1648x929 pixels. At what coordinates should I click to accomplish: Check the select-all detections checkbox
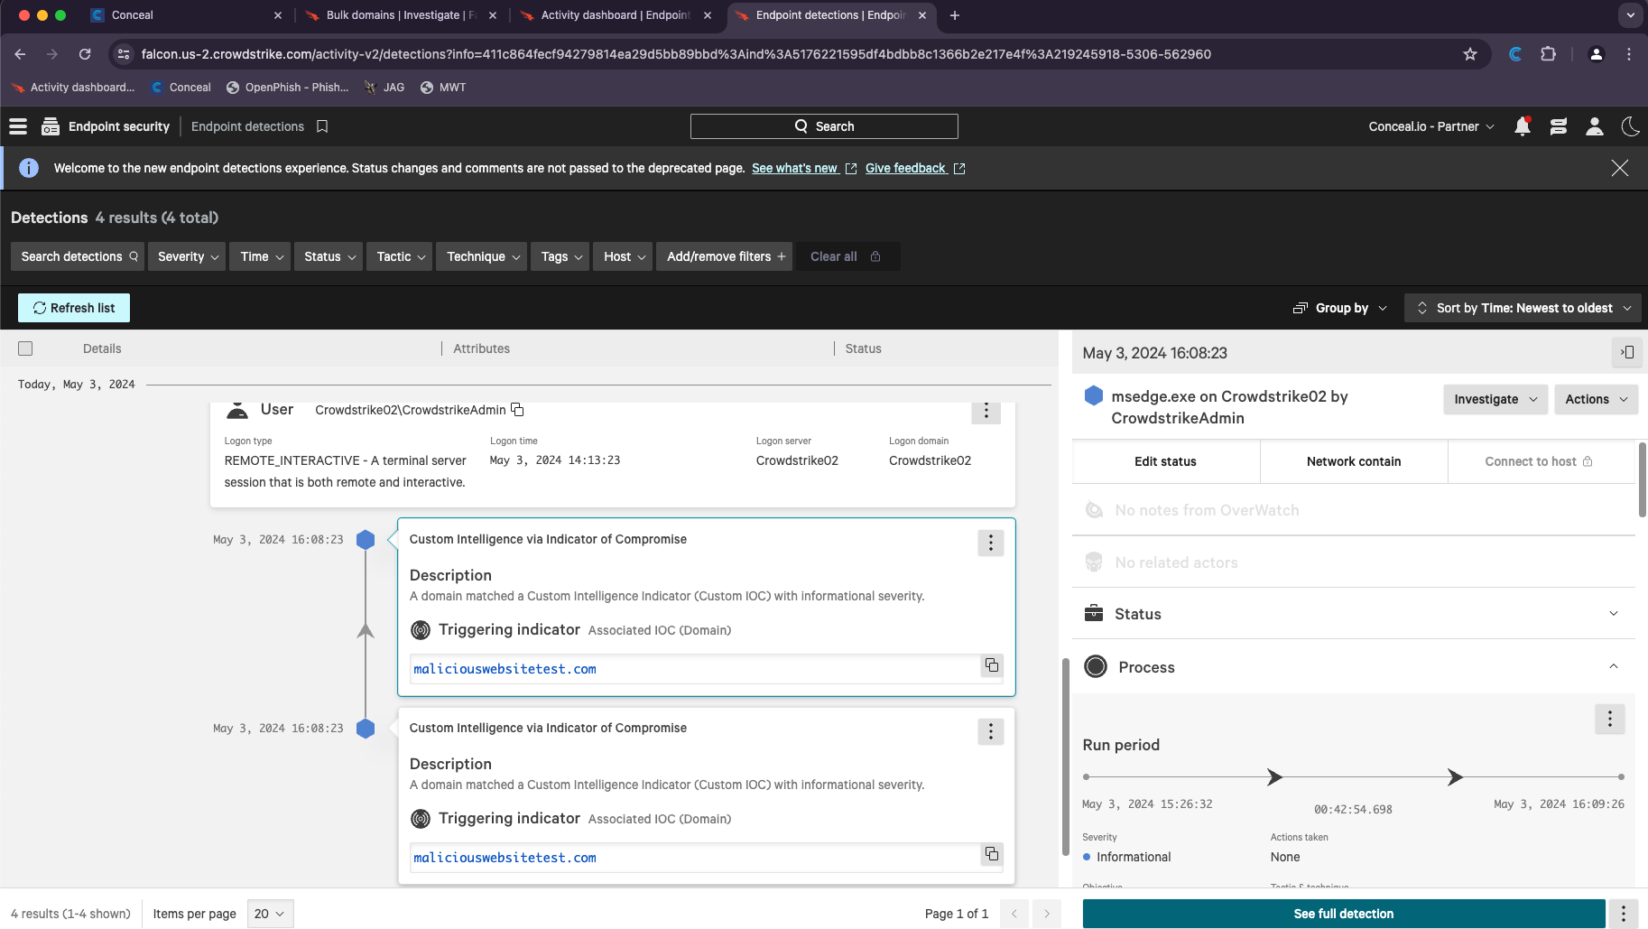click(25, 348)
